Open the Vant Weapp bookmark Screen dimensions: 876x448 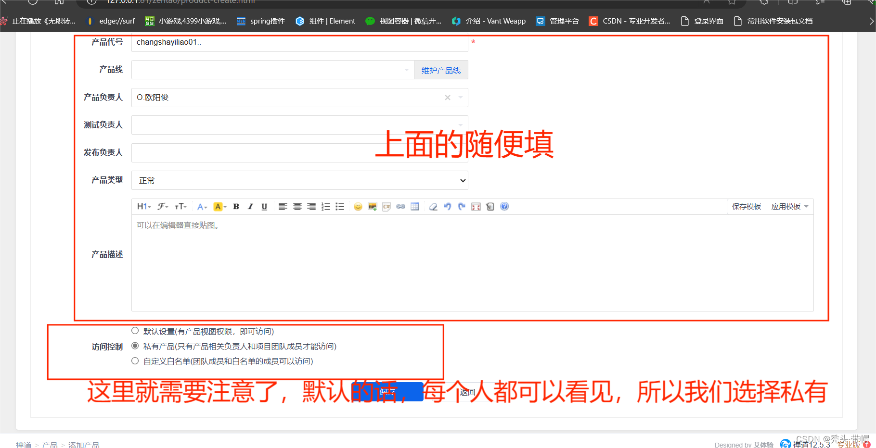(489, 21)
